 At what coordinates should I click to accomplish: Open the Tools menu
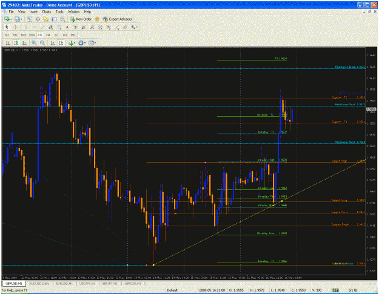tap(59, 11)
